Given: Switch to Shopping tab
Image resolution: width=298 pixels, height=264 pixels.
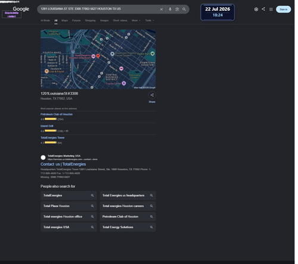Looking at the screenshot, I should [90, 20].
